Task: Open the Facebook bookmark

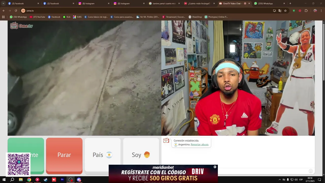Action: tap(54, 17)
